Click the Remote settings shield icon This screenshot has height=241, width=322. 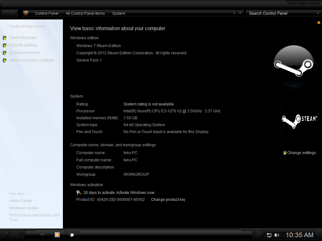4,45
